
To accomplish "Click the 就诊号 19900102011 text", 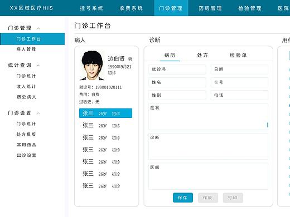I will coord(100,87).
